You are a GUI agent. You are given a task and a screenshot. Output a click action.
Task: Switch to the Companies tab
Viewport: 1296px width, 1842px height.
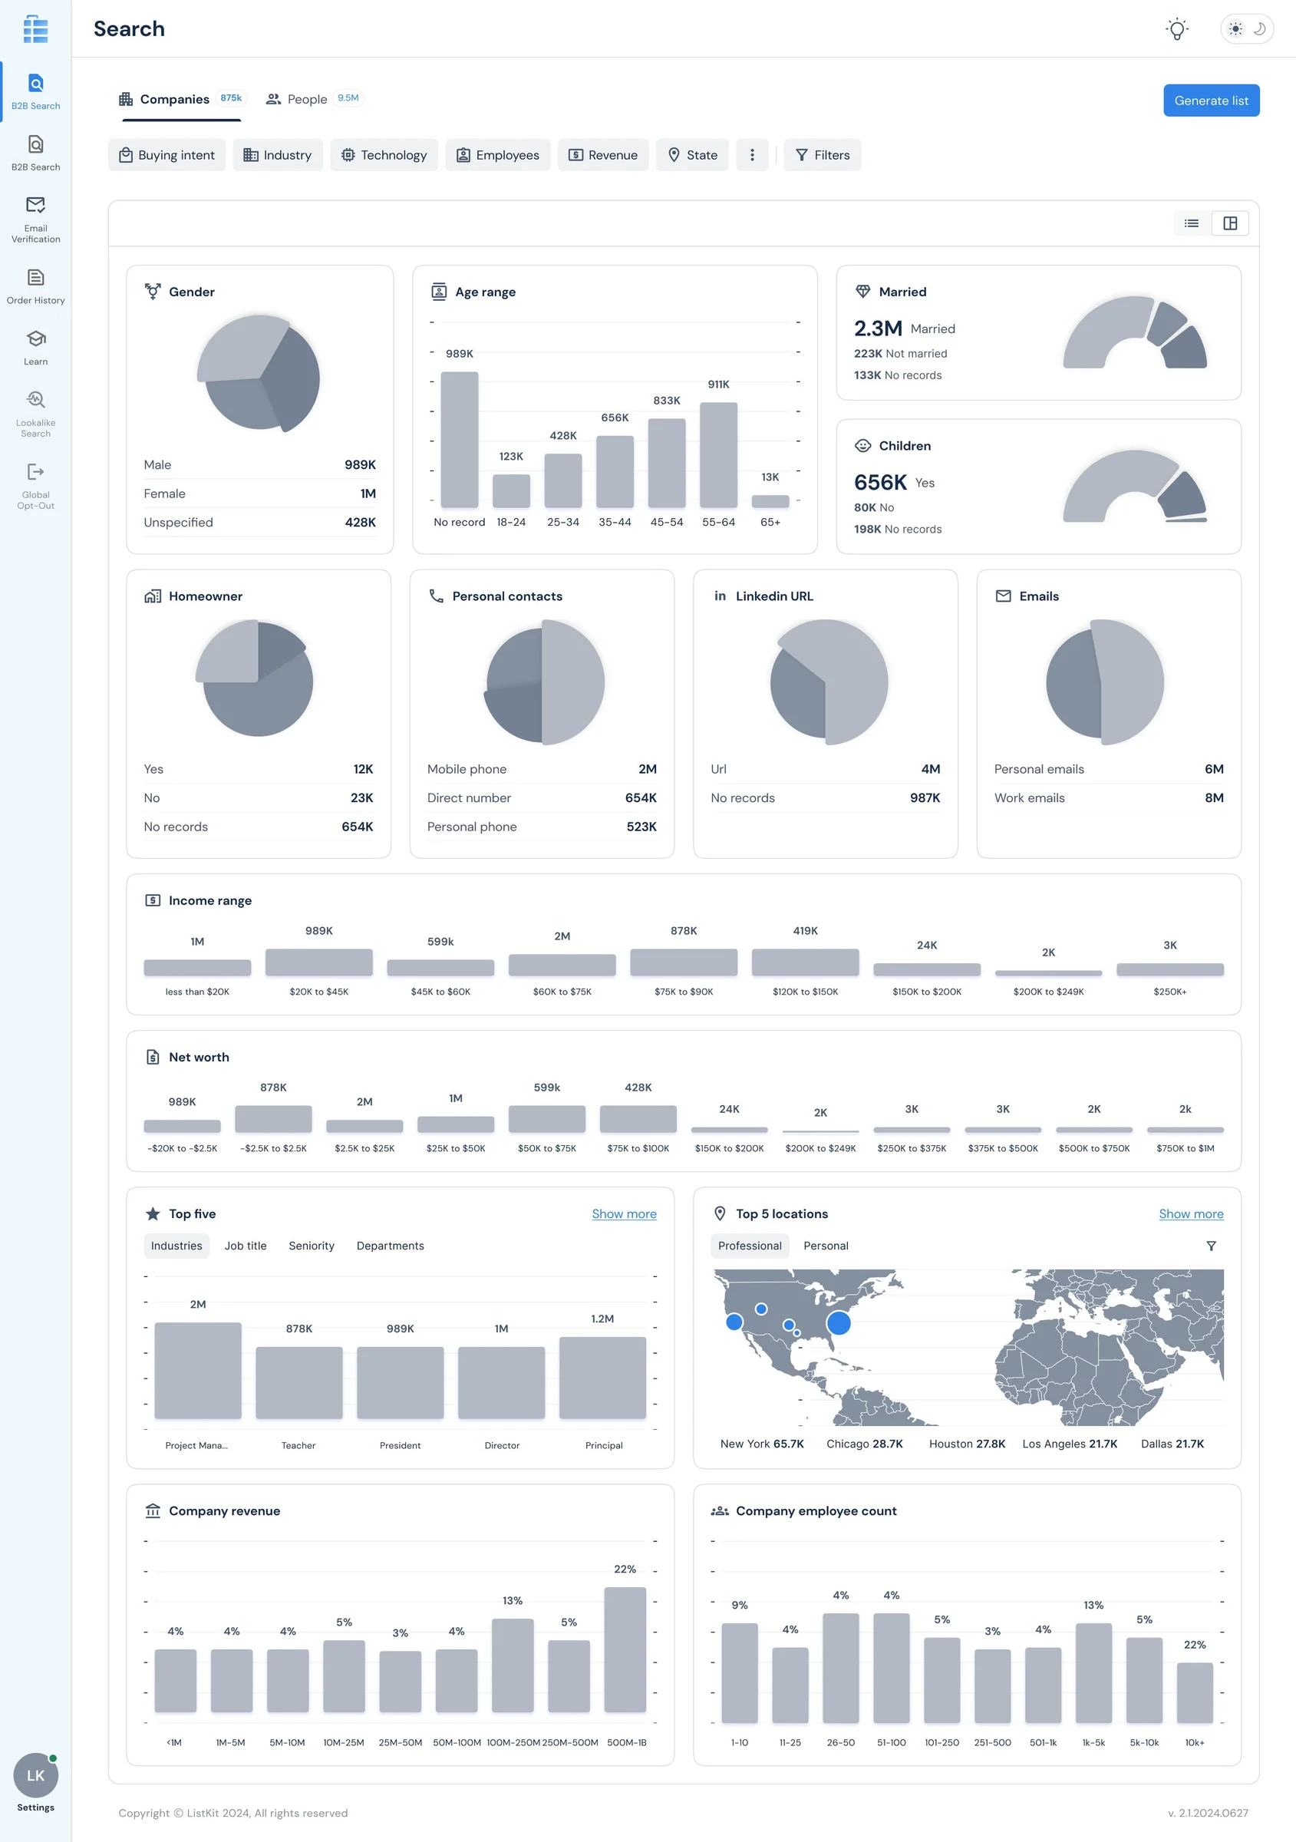pos(182,99)
